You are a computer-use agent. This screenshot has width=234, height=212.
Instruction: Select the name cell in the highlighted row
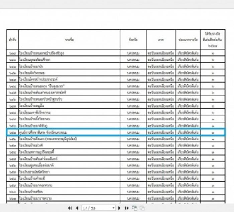pos(70,132)
